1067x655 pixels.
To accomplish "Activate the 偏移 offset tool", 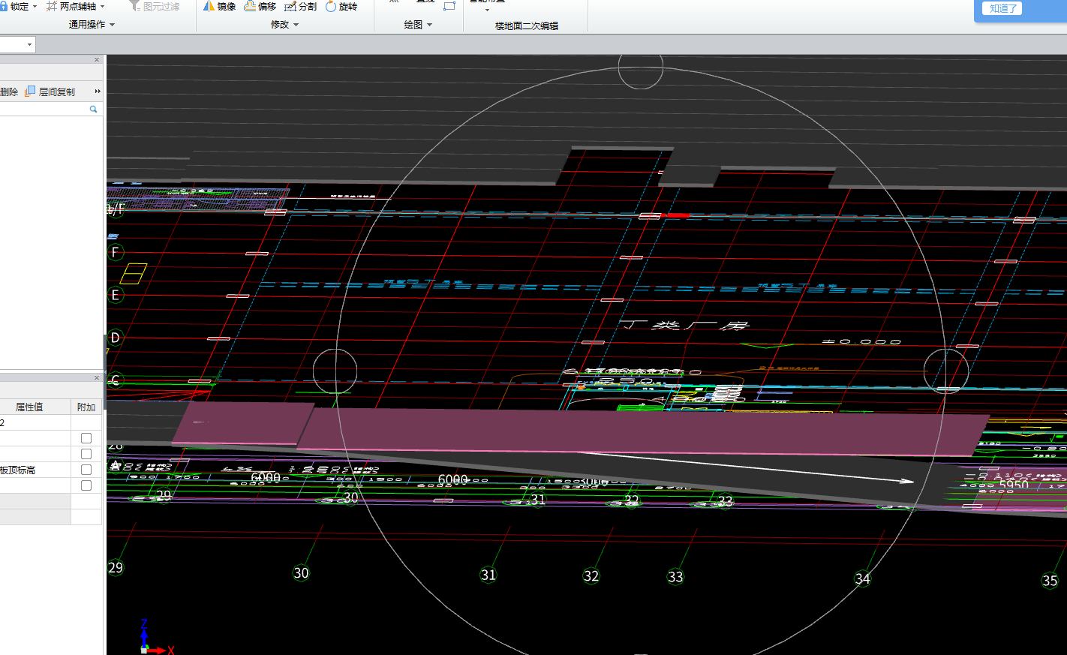I will pyautogui.click(x=260, y=6).
